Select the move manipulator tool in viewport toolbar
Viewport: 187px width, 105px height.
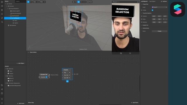[x=74, y=2]
